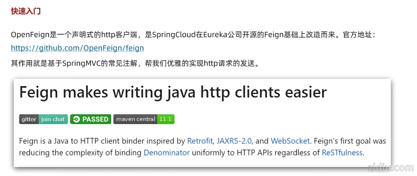Click the Feign makes writing java title

coord(173,92)
